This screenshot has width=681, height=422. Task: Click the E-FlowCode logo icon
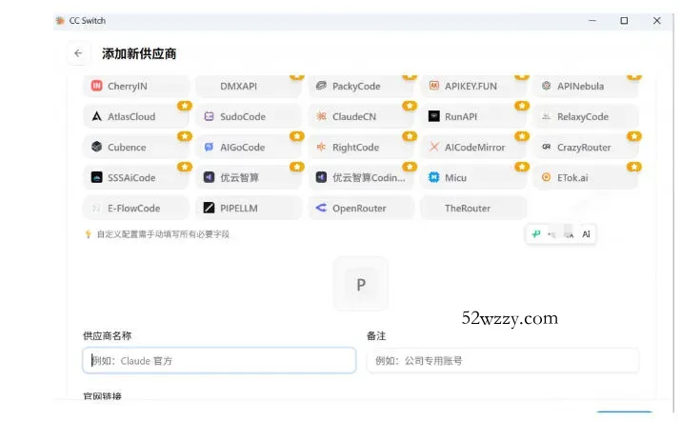[x=96, y=208]
